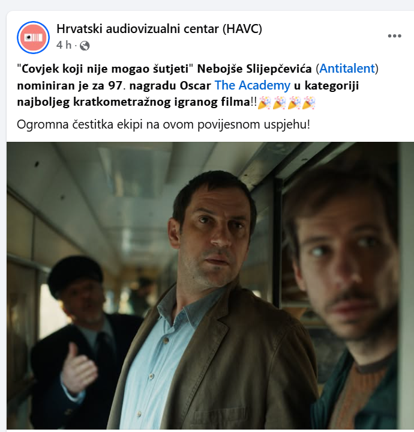Click the third party popper emoji
The width and height of the screenshot is (414, 432).
(x=294, y=103)
